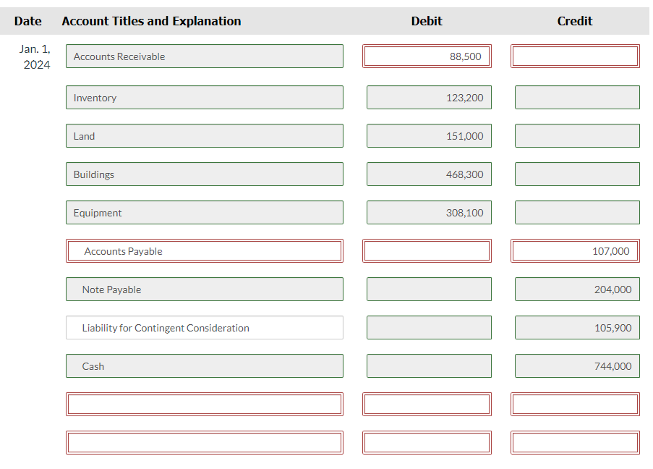Select the Buildings account title field

[x=204, y=174]
